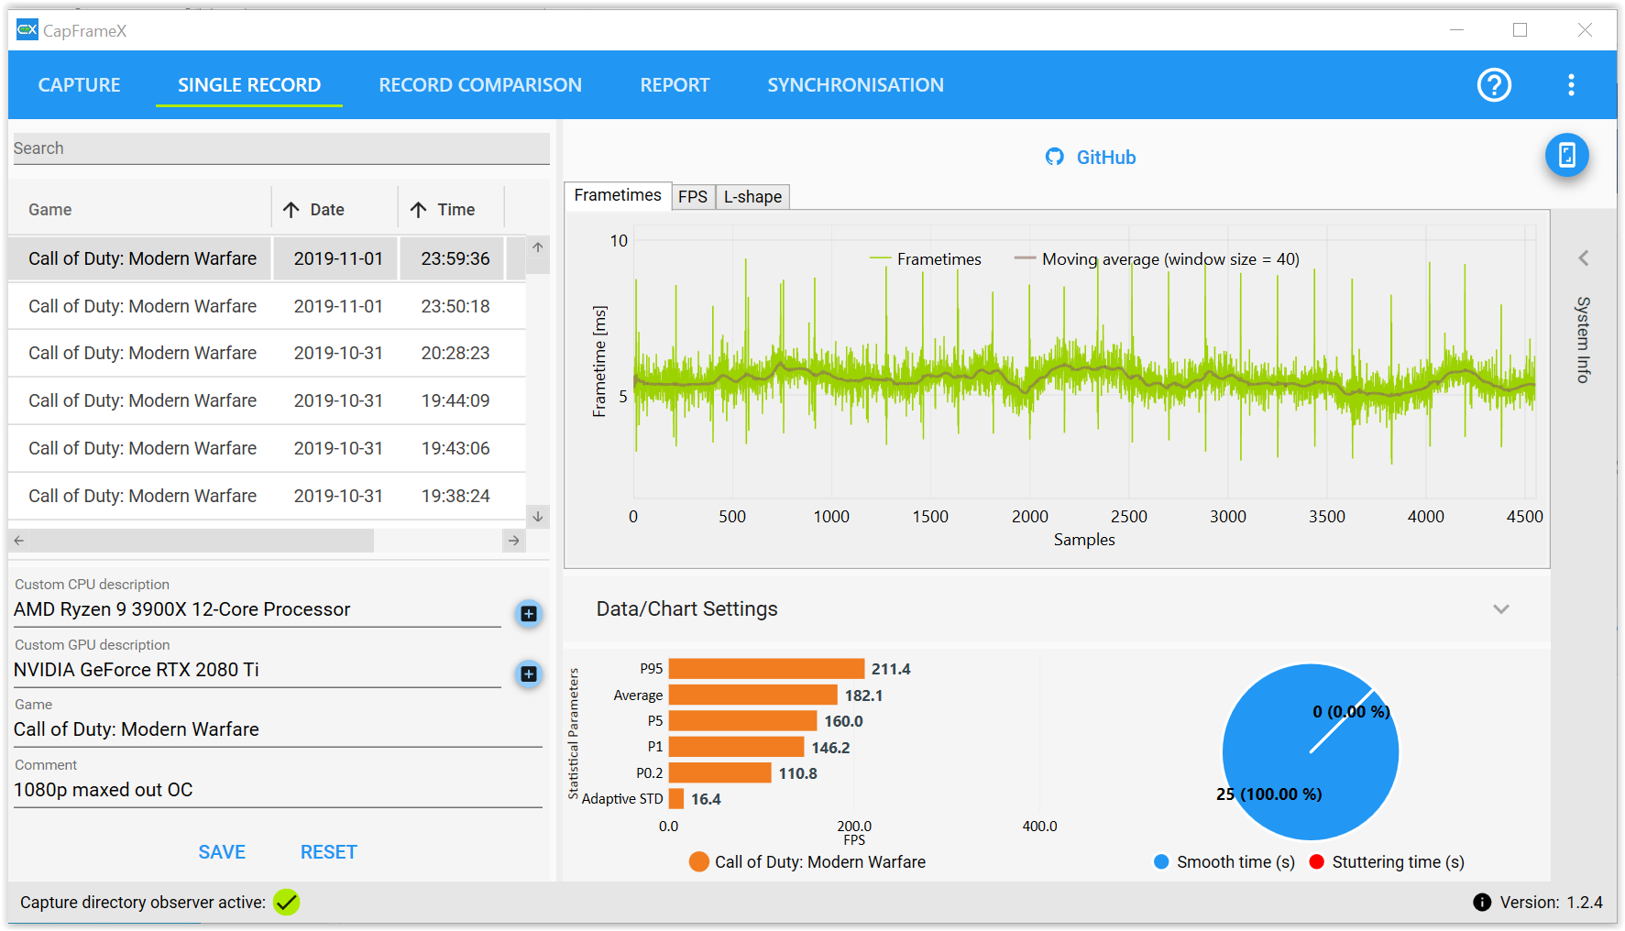The width and height of the screenshot is (1625, 931).
Task: Expand the System Info side panel
Action: [x=1583, y=257]
